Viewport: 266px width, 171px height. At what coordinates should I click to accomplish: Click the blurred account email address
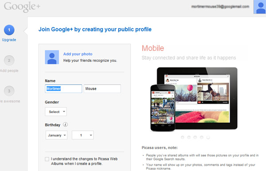(x=220, y=7)
